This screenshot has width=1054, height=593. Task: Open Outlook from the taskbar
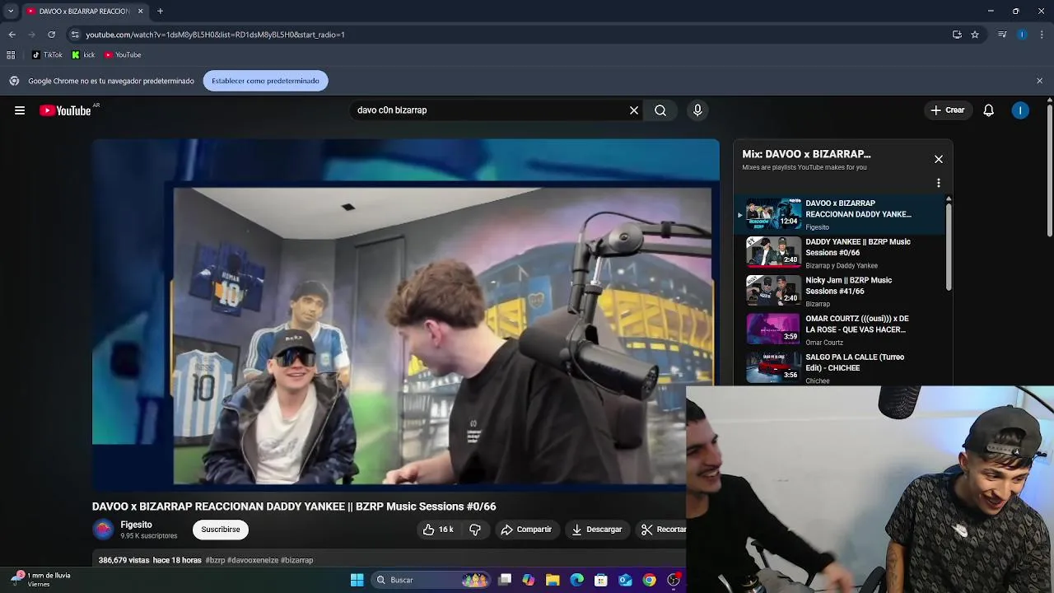coord(625,580)
